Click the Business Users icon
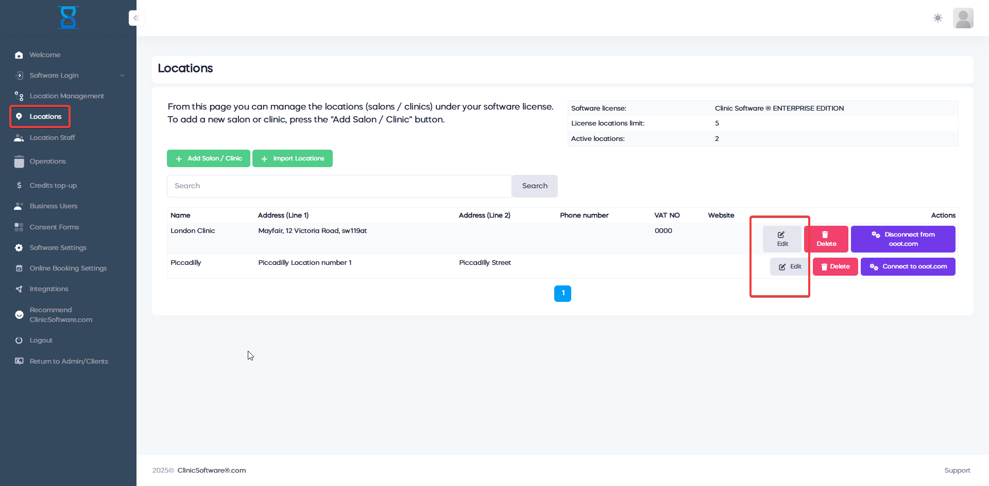 coord(19,206)
